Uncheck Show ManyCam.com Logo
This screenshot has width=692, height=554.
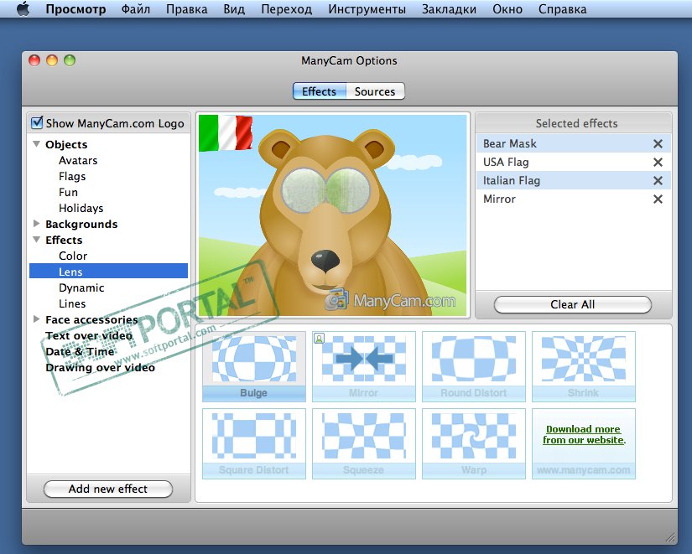[x=37, y=122]
